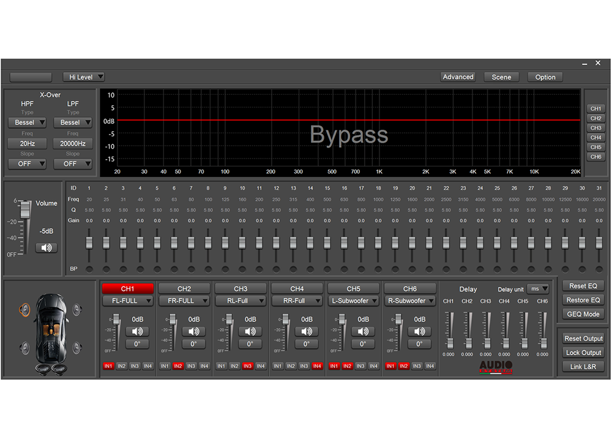Viewport: 612px width, 437px height.
Task: Click the master Volume slider handle
Action: click(25, 209)
